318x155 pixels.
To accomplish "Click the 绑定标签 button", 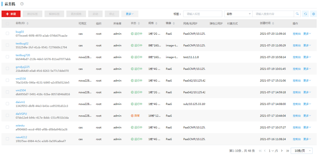I will [33, 14].
